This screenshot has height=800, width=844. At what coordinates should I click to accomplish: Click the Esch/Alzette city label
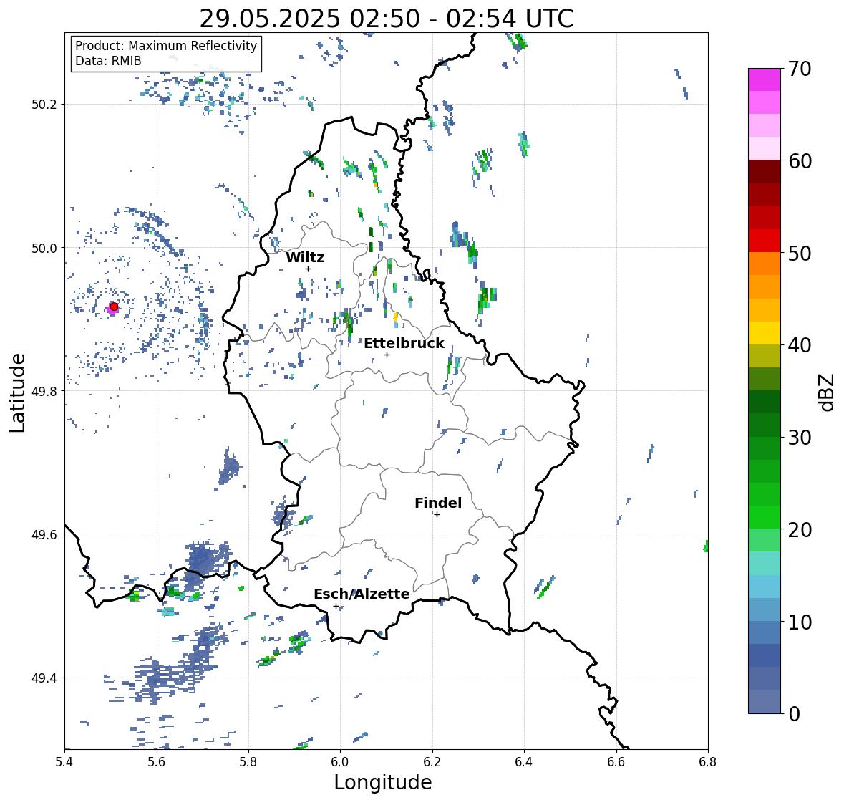(x=362, y=594)
